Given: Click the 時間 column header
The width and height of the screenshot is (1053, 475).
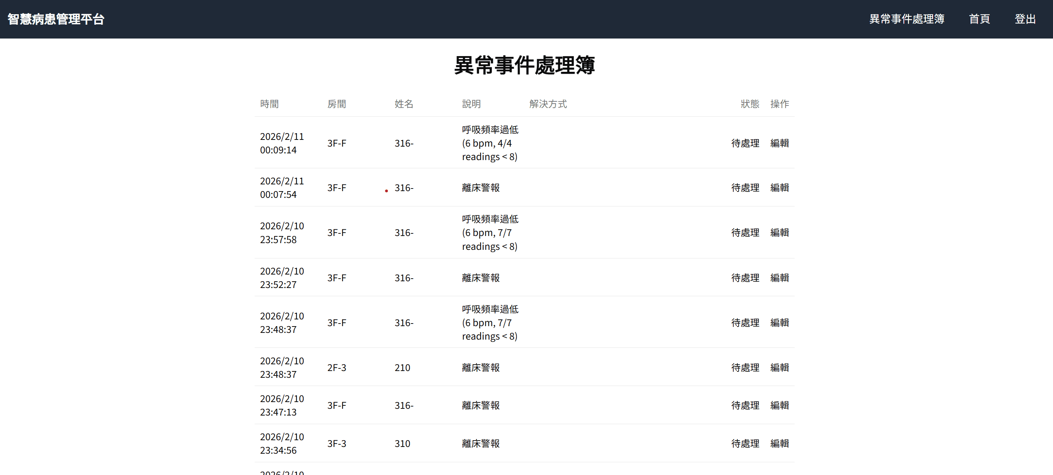Looking at the screenshot, I should [269, 104].
